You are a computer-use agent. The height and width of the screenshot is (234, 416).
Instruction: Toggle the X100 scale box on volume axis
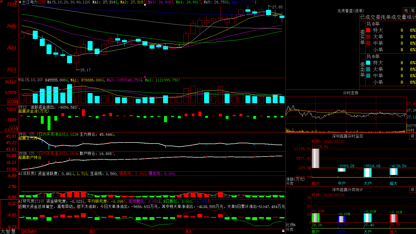pyautogui.click(x=12, y=102)
